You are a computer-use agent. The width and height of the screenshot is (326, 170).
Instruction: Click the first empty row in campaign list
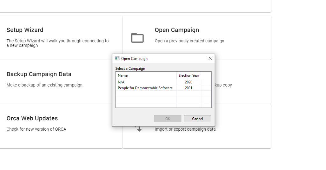pyautogui.click(x=163, y=94)
